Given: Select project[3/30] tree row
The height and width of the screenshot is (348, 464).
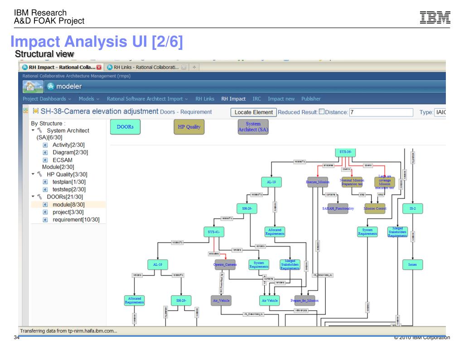Looking at the screenshot, I should [x=68, y=212].
